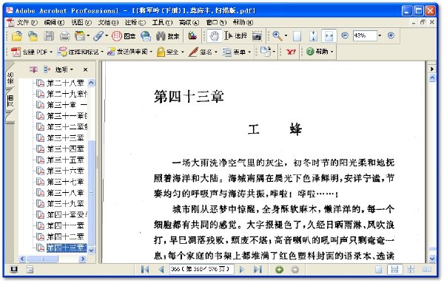
Task: Toggle the Fit Width view button
Action: [x=329, y=36]
